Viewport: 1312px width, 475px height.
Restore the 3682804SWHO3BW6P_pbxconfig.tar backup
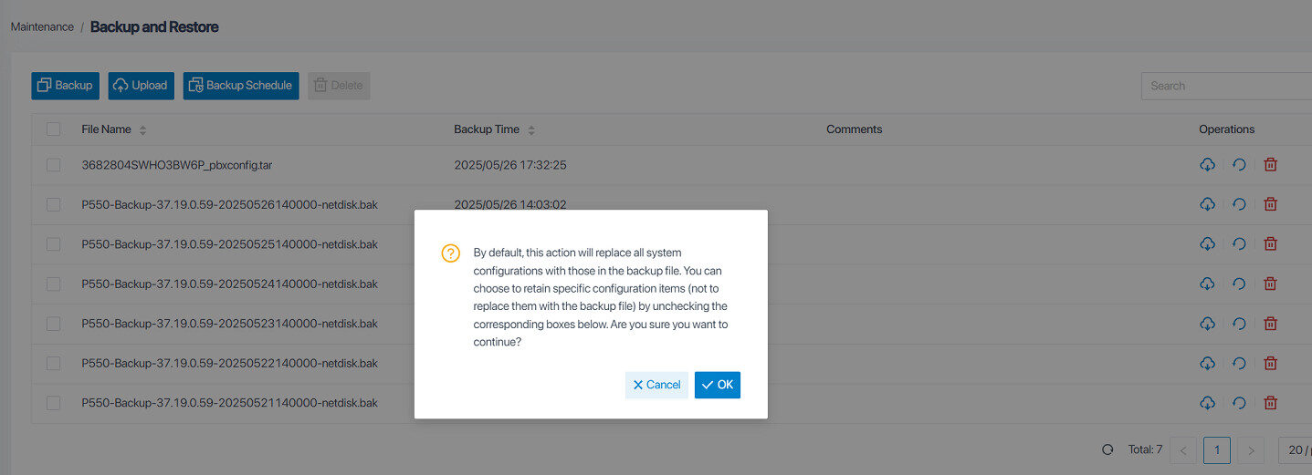(x=1239, y=165)
